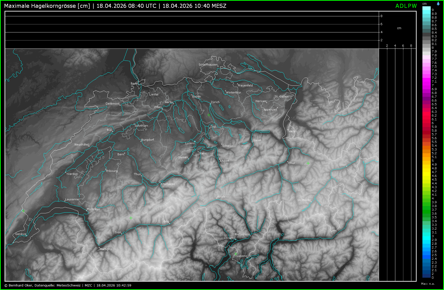Click the Maximale Hagelkorngrösse title text
444x290 pixels.
click(47, 6)
